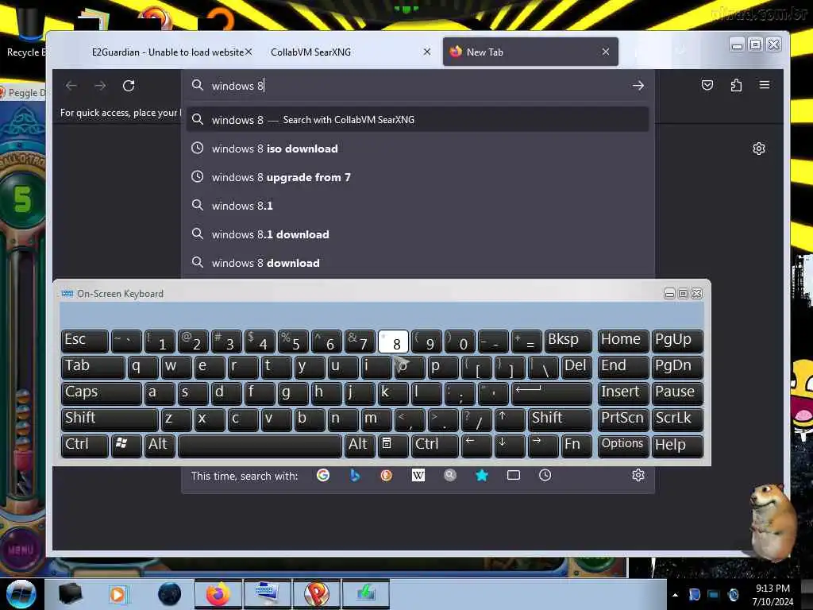Submit the address bar with Go arrow
Image resolution: width=813 pixels, height=610 pixels.
[x=638, y=86]
